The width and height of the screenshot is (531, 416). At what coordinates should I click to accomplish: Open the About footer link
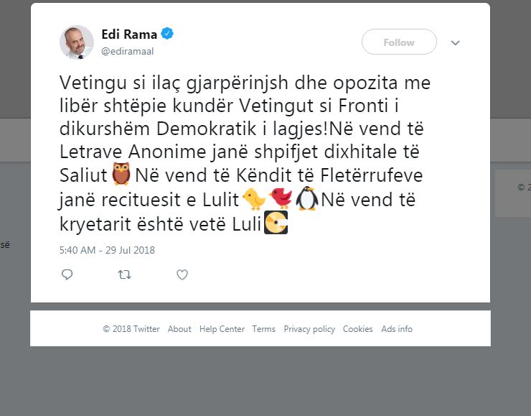[179, 329]
